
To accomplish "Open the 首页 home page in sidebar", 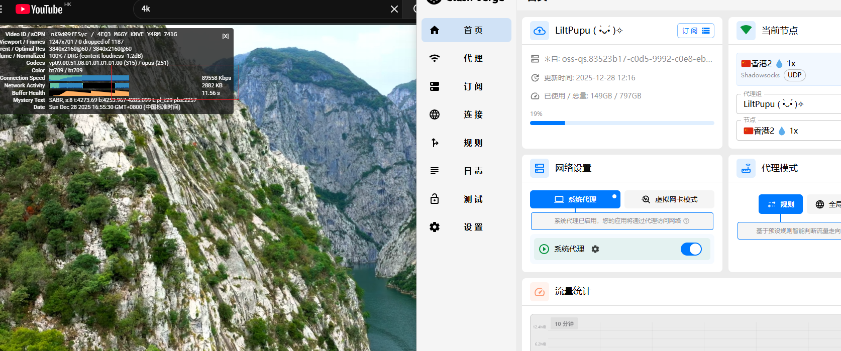I will coord(466,30).
